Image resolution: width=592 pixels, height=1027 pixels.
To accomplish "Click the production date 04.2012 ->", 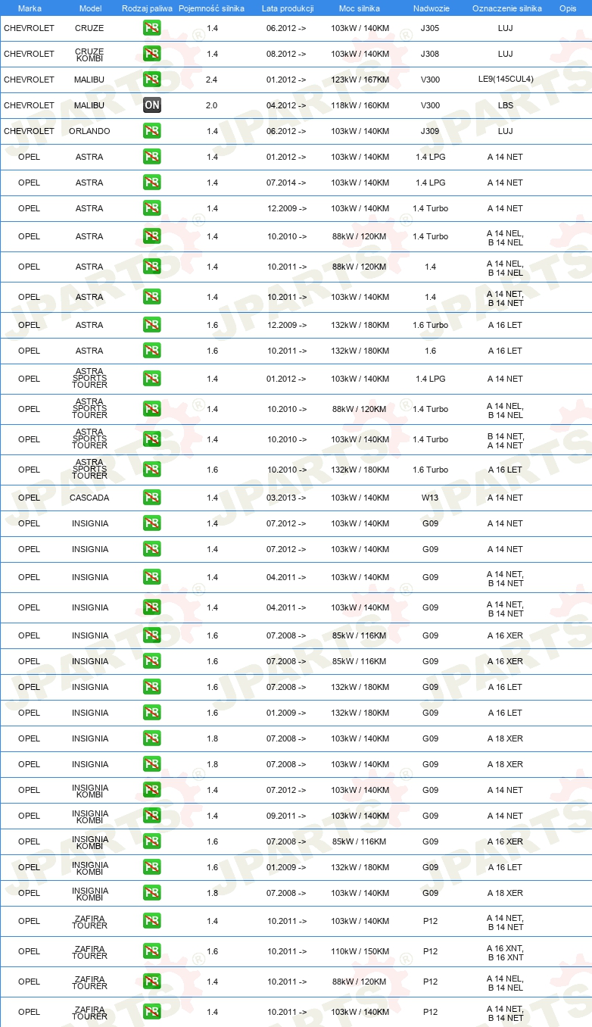I will 287,105.
